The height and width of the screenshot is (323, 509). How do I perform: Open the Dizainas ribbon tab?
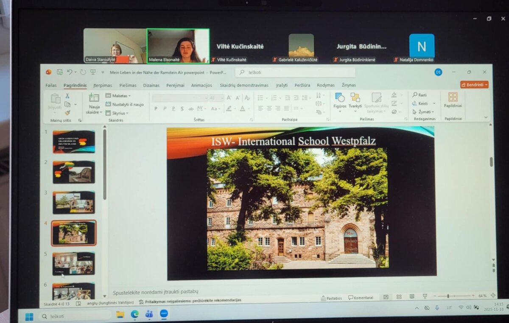coord(151,85)
